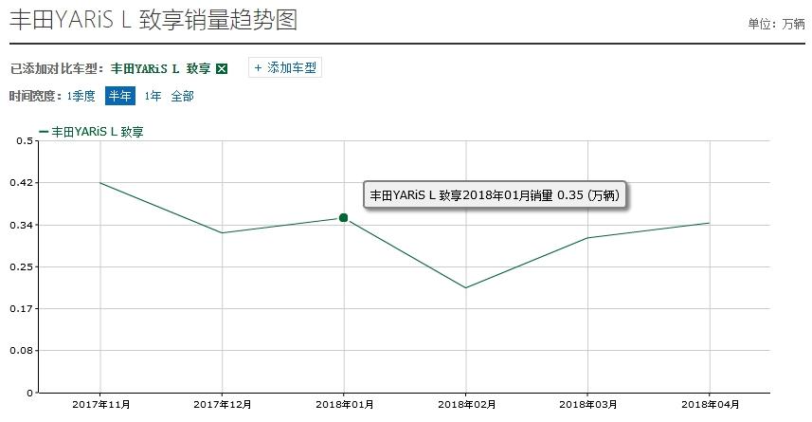Click the 2018年02月 axis label
The width and height of the screenshot is (812, 422).
[466, 404]
